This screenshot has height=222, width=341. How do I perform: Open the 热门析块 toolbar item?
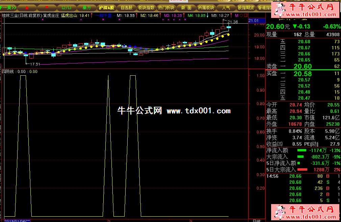click(x=166, y=7)
